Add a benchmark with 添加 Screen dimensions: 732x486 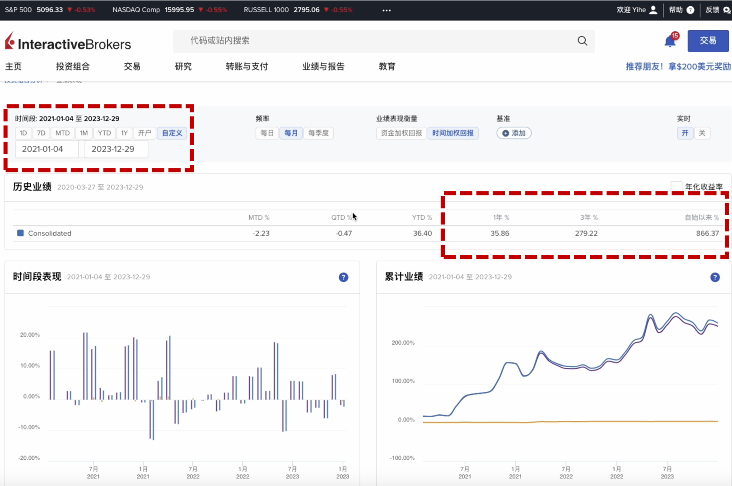coord(514,133)
